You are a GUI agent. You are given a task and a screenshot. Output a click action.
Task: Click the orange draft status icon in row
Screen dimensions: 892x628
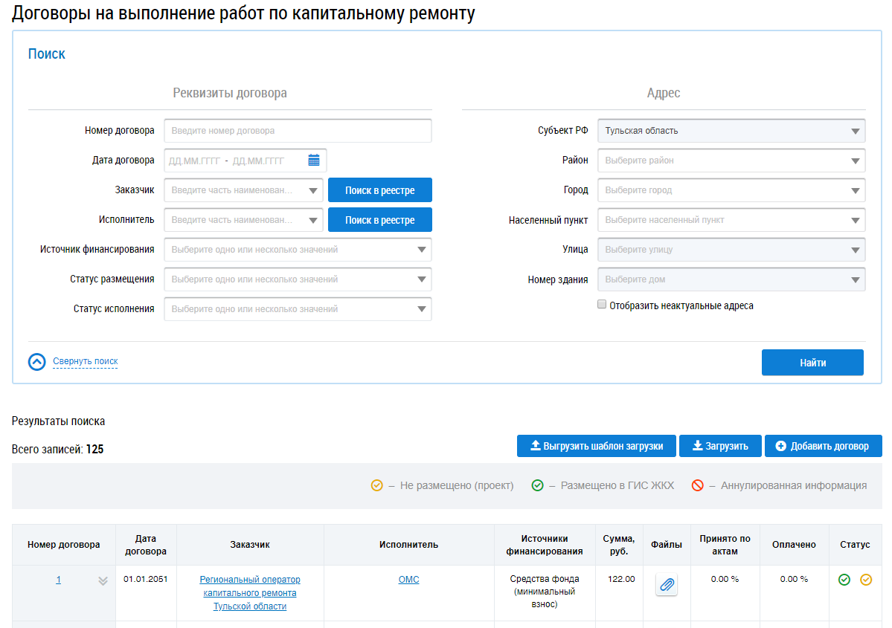(x=866, y=580)
